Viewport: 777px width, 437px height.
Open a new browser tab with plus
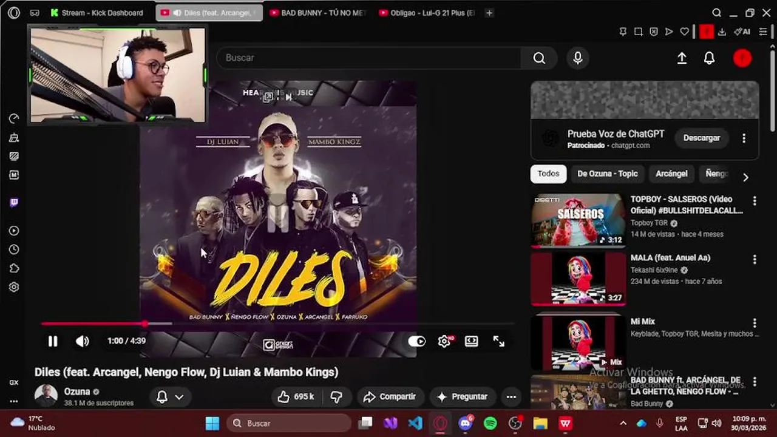(489, 13)
